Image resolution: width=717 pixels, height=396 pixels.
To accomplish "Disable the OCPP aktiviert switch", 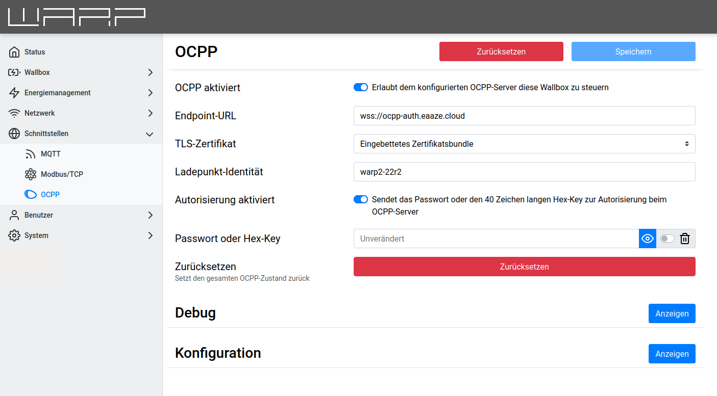I will [361, 87].
